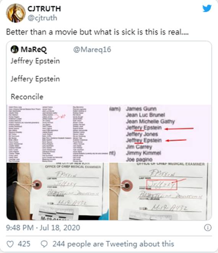The image size is (218, 253).
Task: Open the @cjtruth handle link
Action: [42, 18]
